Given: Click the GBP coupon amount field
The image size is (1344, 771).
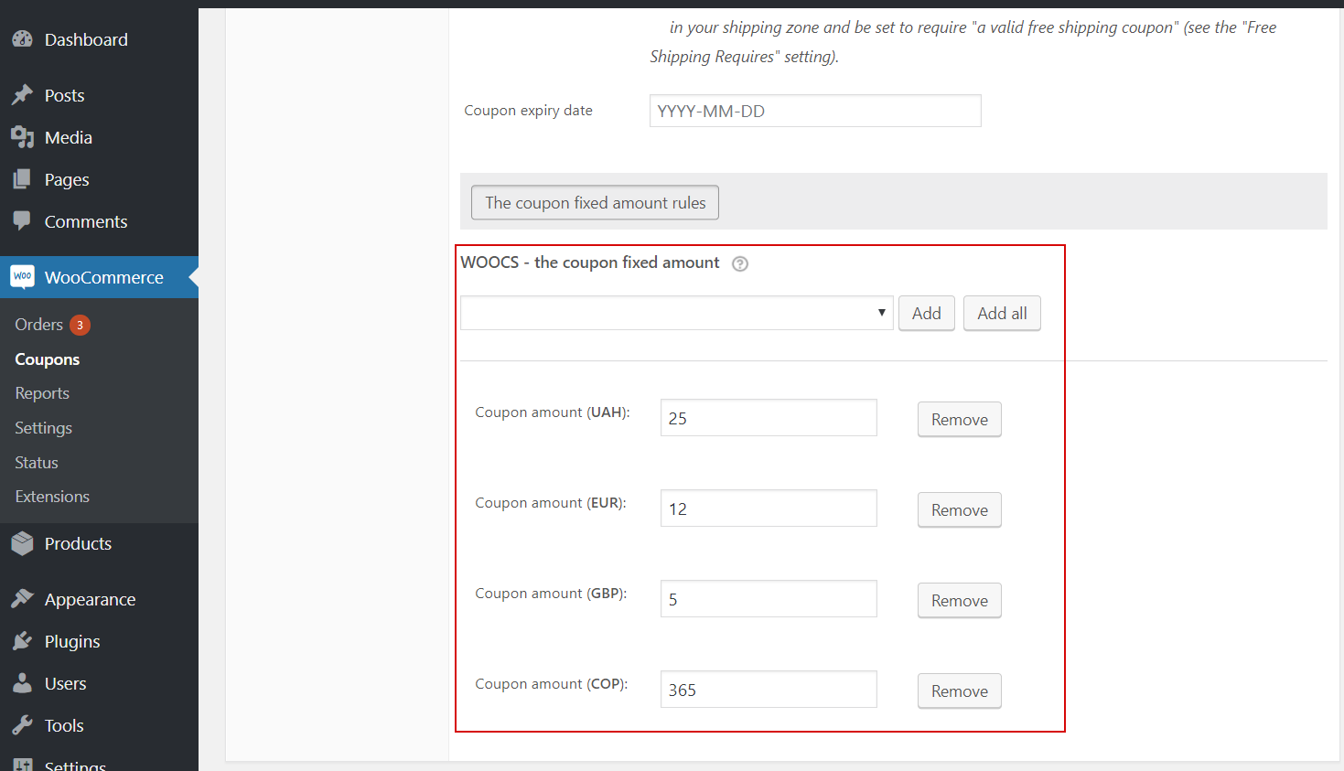Looking at the screenshot, I should click(x=769, y=598).
